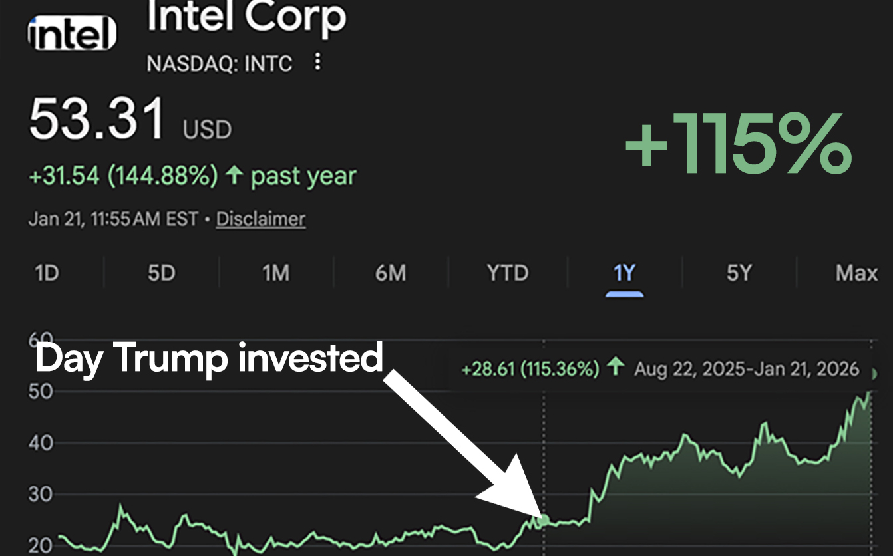The width and height of the screenshot is (893, 556).
Task: Open the Disclaimer link
Action: pos(261,219)
